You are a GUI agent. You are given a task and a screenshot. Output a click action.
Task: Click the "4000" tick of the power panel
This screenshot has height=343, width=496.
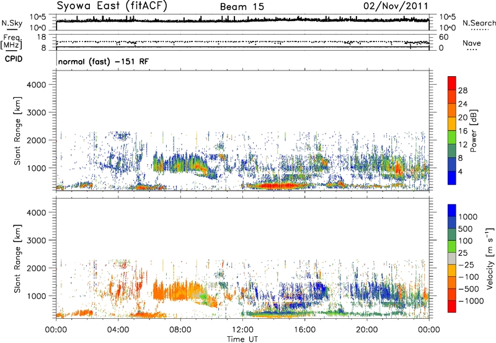[37, 85]
